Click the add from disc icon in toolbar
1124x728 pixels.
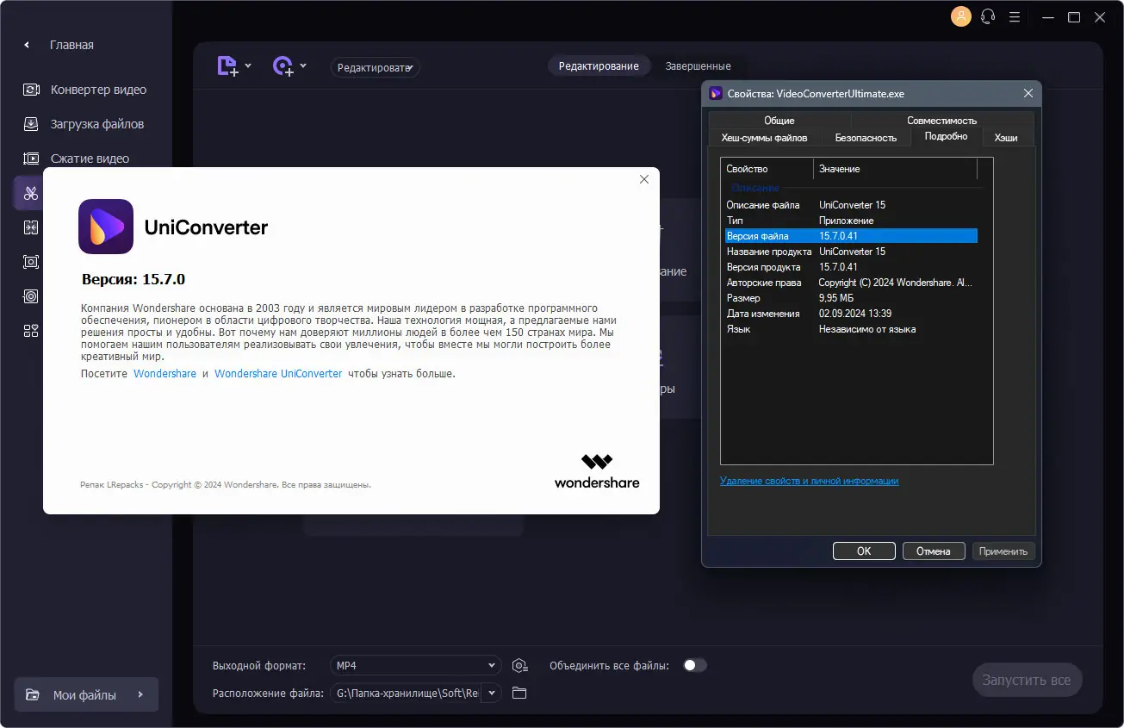[x=283, y=66]
